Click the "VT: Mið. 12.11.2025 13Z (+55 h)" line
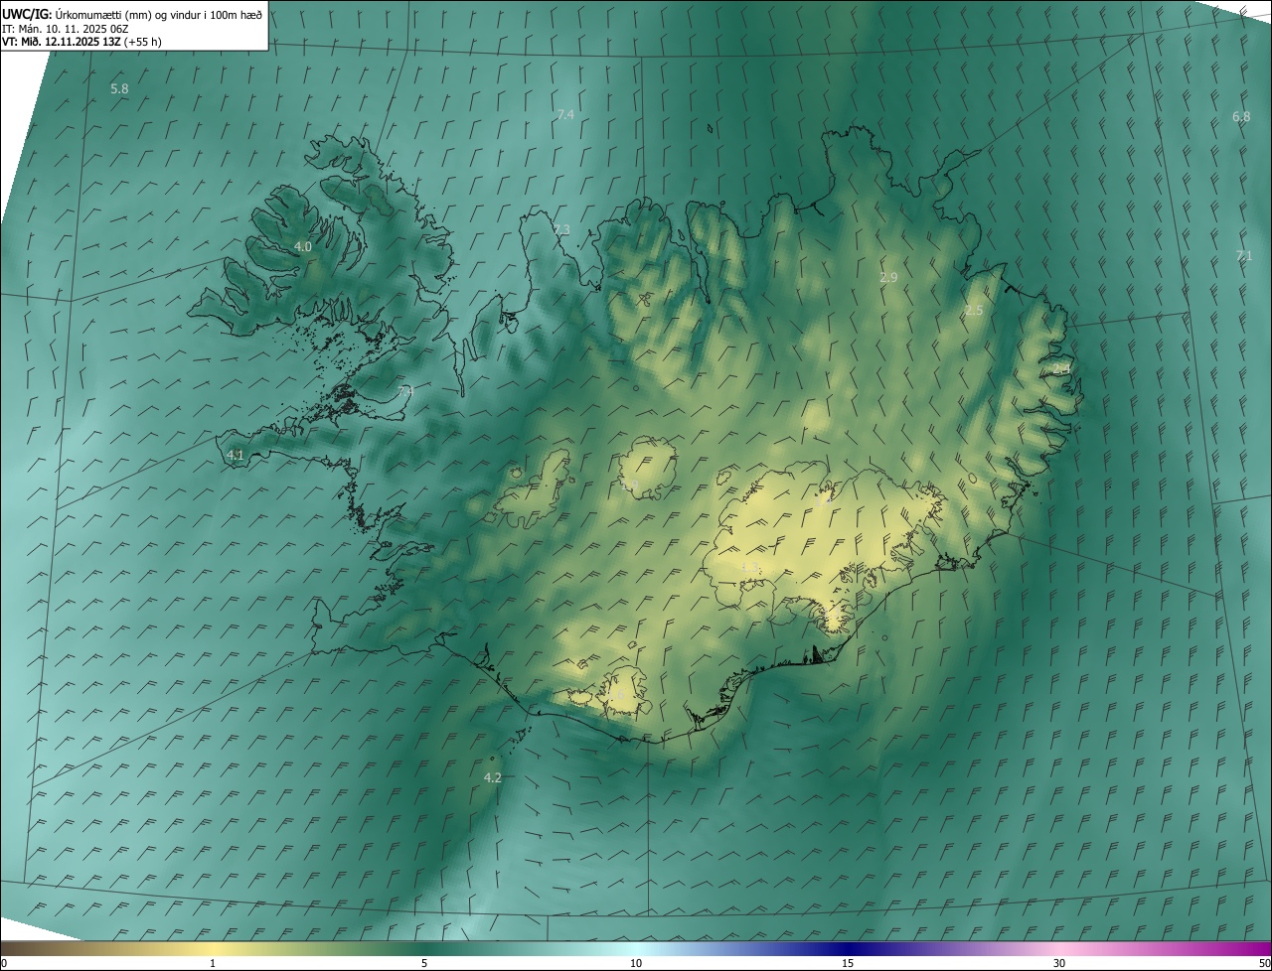Image resolution: width=1272 pixels, height=971 pixels. point(81,42)
